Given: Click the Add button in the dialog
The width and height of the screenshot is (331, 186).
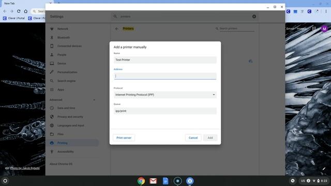Looking at the screenshot, I should 210,138.
